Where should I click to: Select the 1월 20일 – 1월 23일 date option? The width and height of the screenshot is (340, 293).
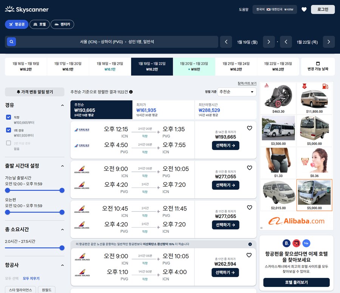click(194, 66)
